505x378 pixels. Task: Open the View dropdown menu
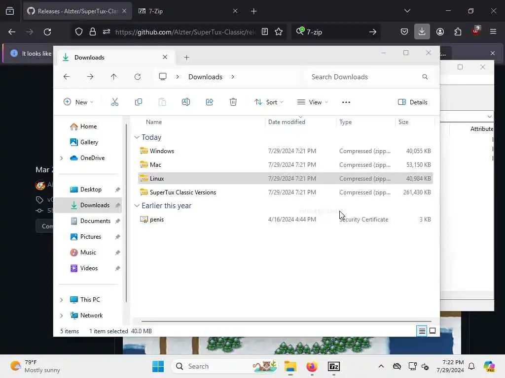point(312,102)
